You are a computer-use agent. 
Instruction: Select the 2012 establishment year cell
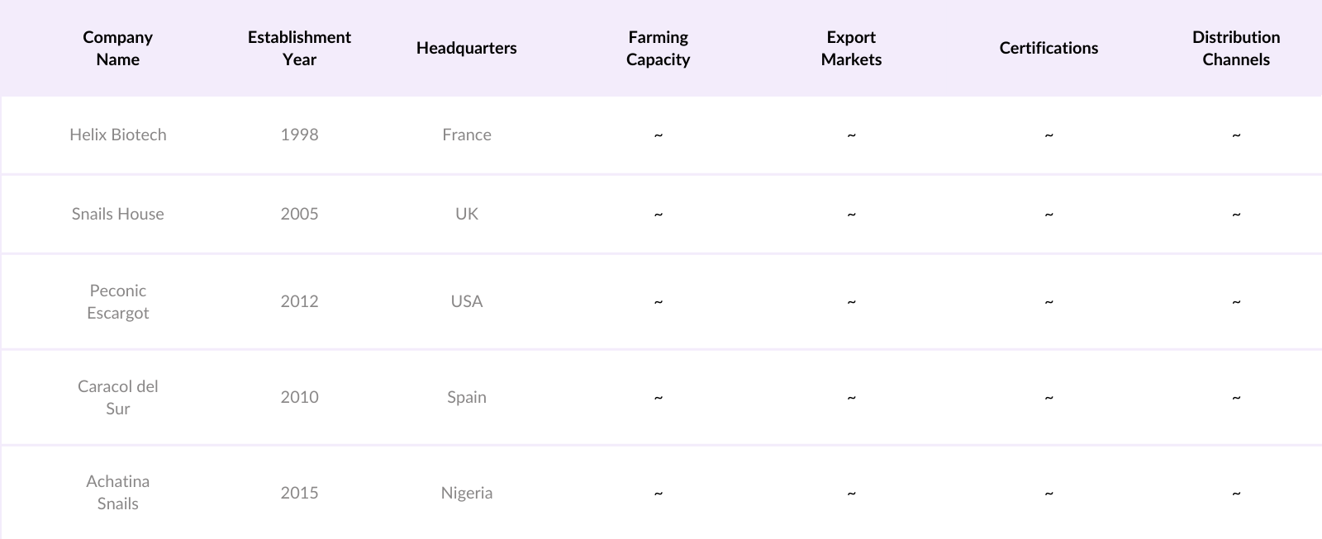point(299,301)
